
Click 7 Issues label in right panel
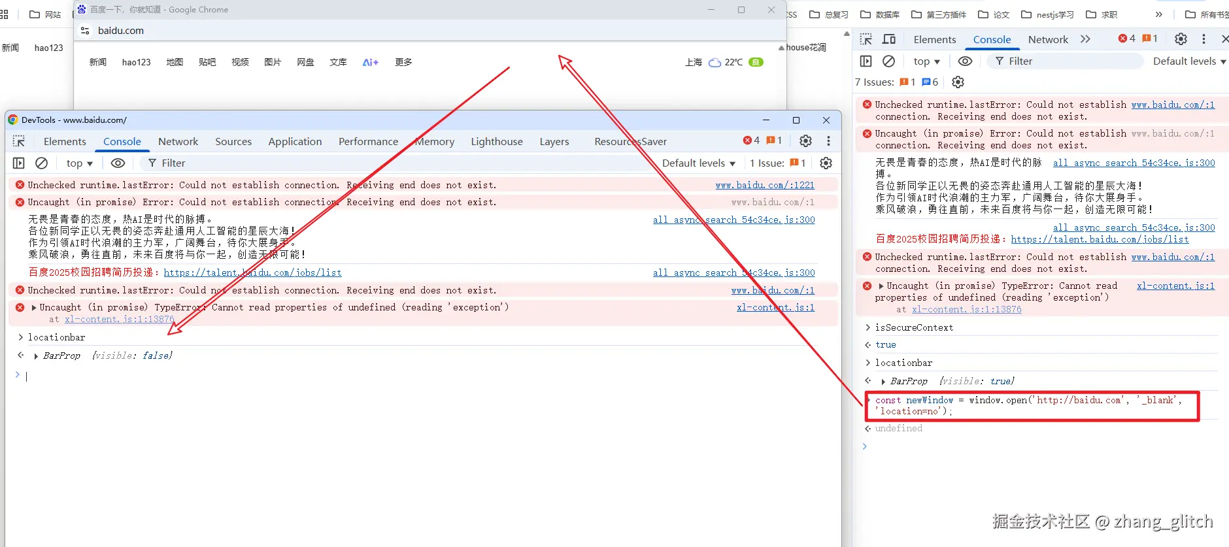click(x=874, y=82)
